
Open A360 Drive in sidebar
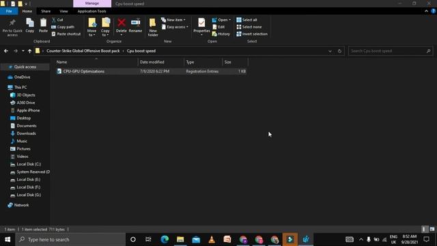pos(26,102)
